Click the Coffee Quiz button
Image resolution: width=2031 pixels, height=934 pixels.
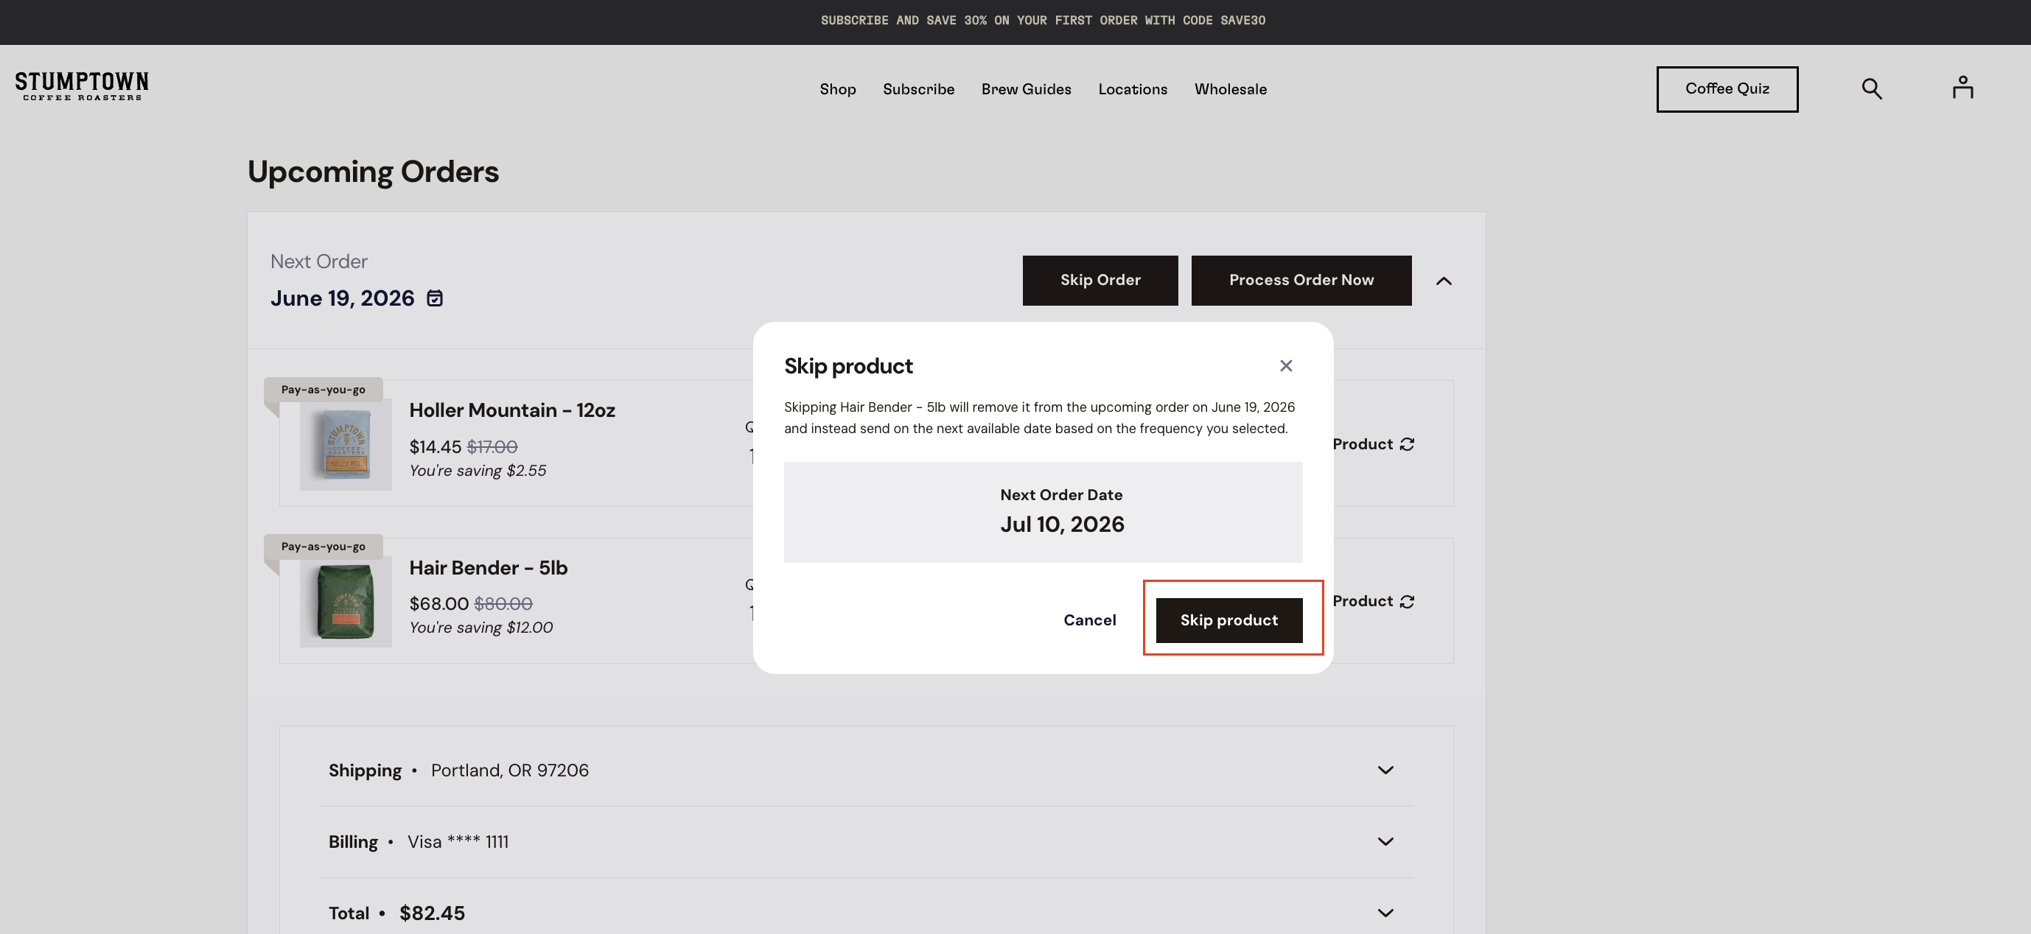pos(1727,89)
